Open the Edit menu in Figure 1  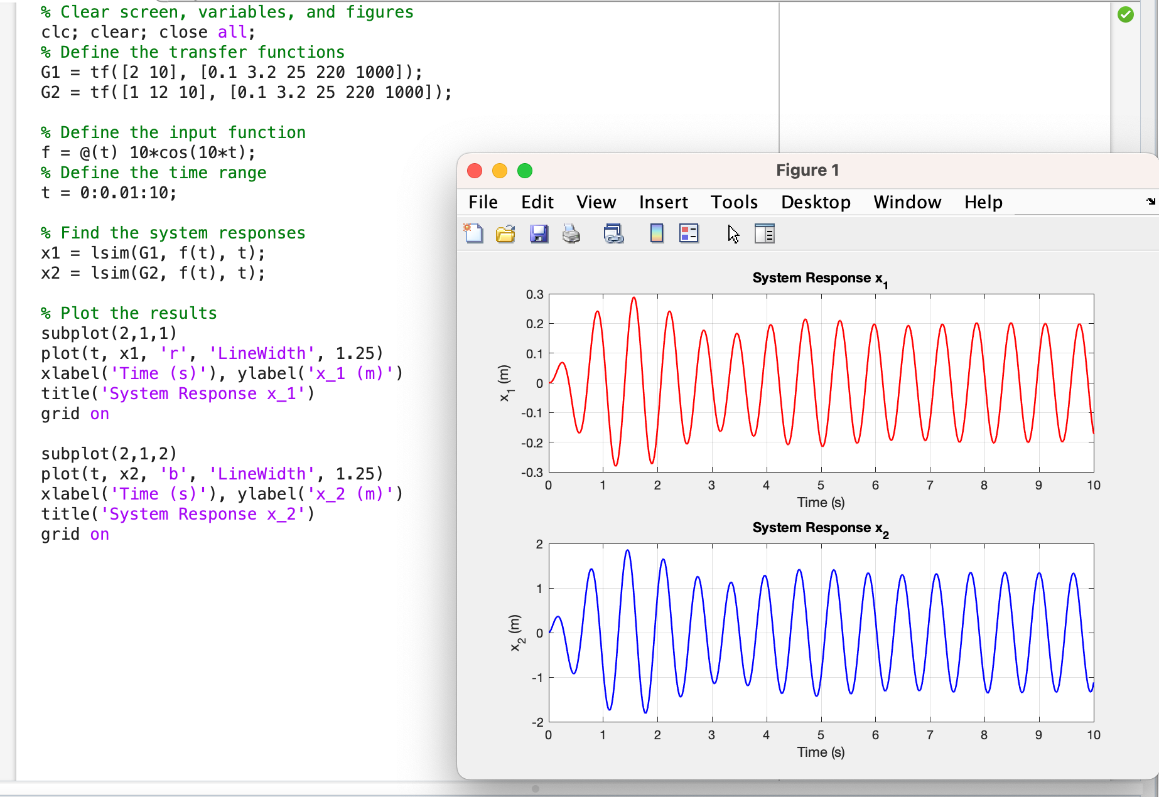pyautogui.click(x=537, y=202)
